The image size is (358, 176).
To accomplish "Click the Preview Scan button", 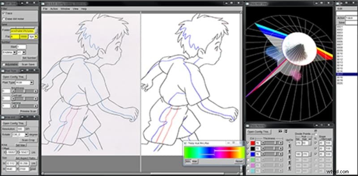I will coord(28,111).
